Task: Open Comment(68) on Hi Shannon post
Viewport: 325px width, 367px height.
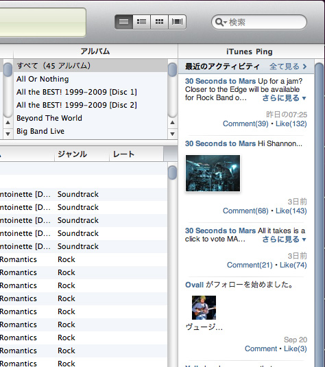Action: coord(245,211)
